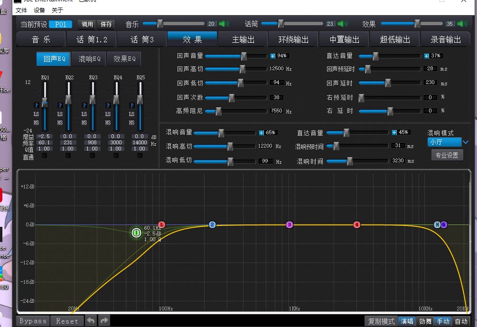Image resolution: width=477 pixels, height=327 pixels.
Task: Select the 演唱 mode button
Action: click(x=407, y=321)
